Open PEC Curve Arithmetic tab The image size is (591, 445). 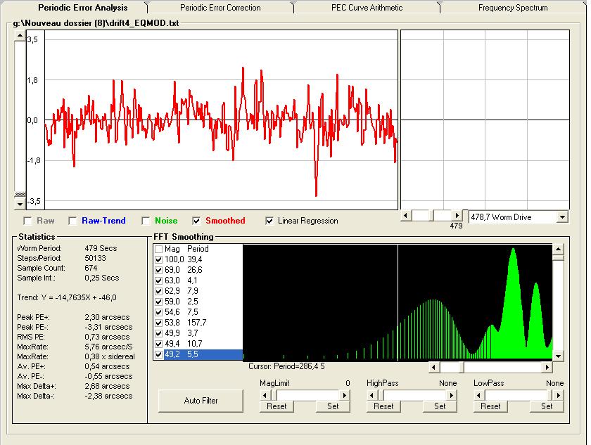coord(367,8)
